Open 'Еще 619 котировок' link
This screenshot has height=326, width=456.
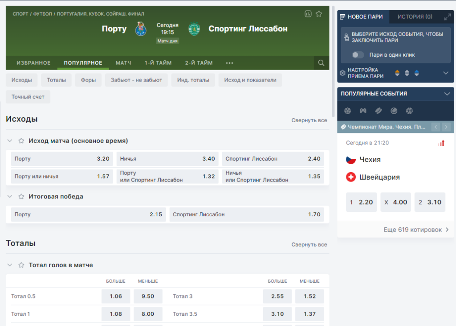click(416, 230)
